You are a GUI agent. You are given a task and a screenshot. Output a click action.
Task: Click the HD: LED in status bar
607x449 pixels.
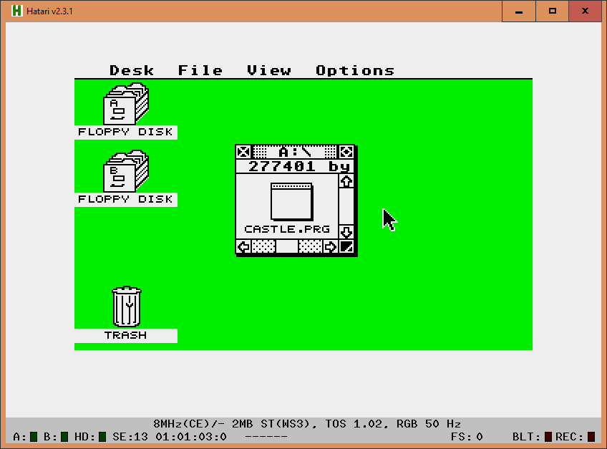[x=102, y=437]
